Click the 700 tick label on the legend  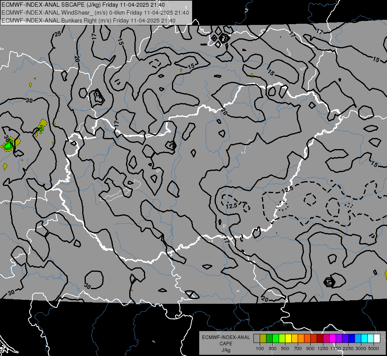pos(298,348)
